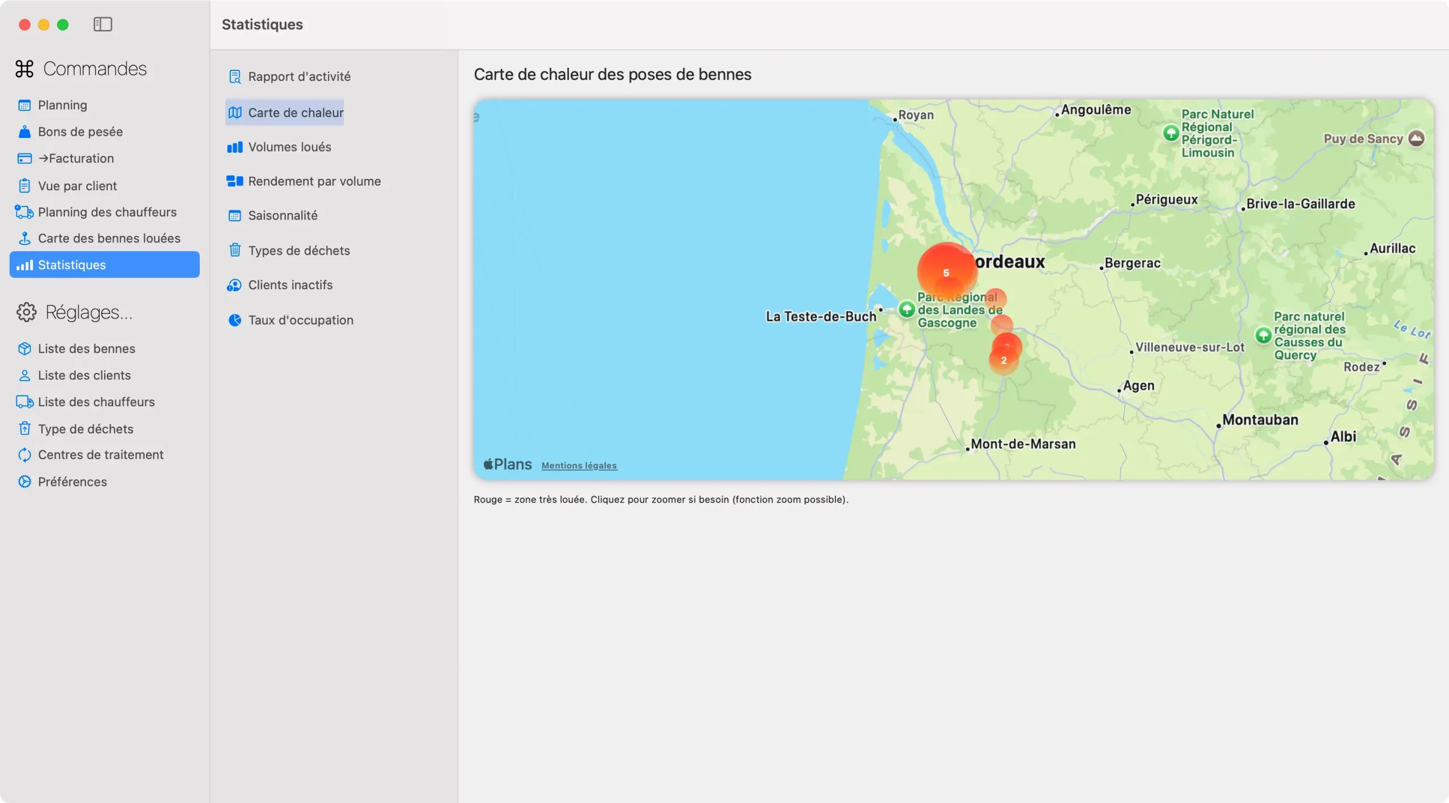Click the Commandes section header
Screen dimensions: 1449x803
tap(81, 69)
